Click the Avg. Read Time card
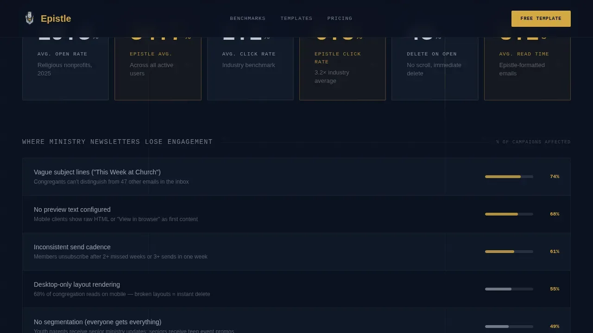 click(527, 68)
